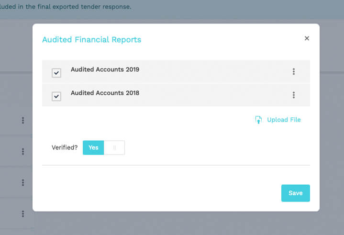Open the Audited Accounts 2019 options menu
This screenshot has height=235, width=344.
pos(294,71)
